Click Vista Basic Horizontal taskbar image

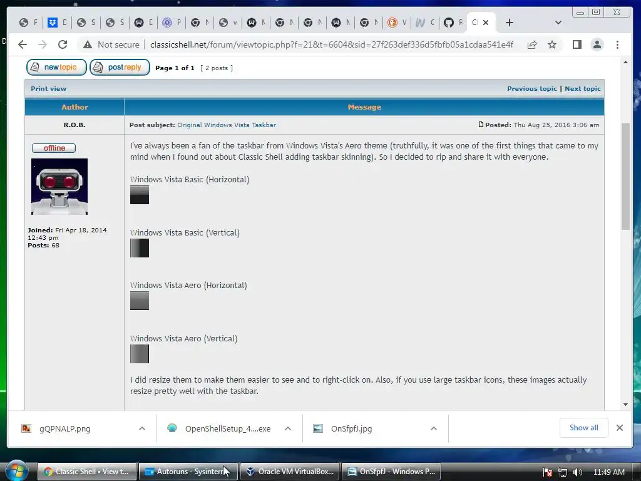[140, 195]
